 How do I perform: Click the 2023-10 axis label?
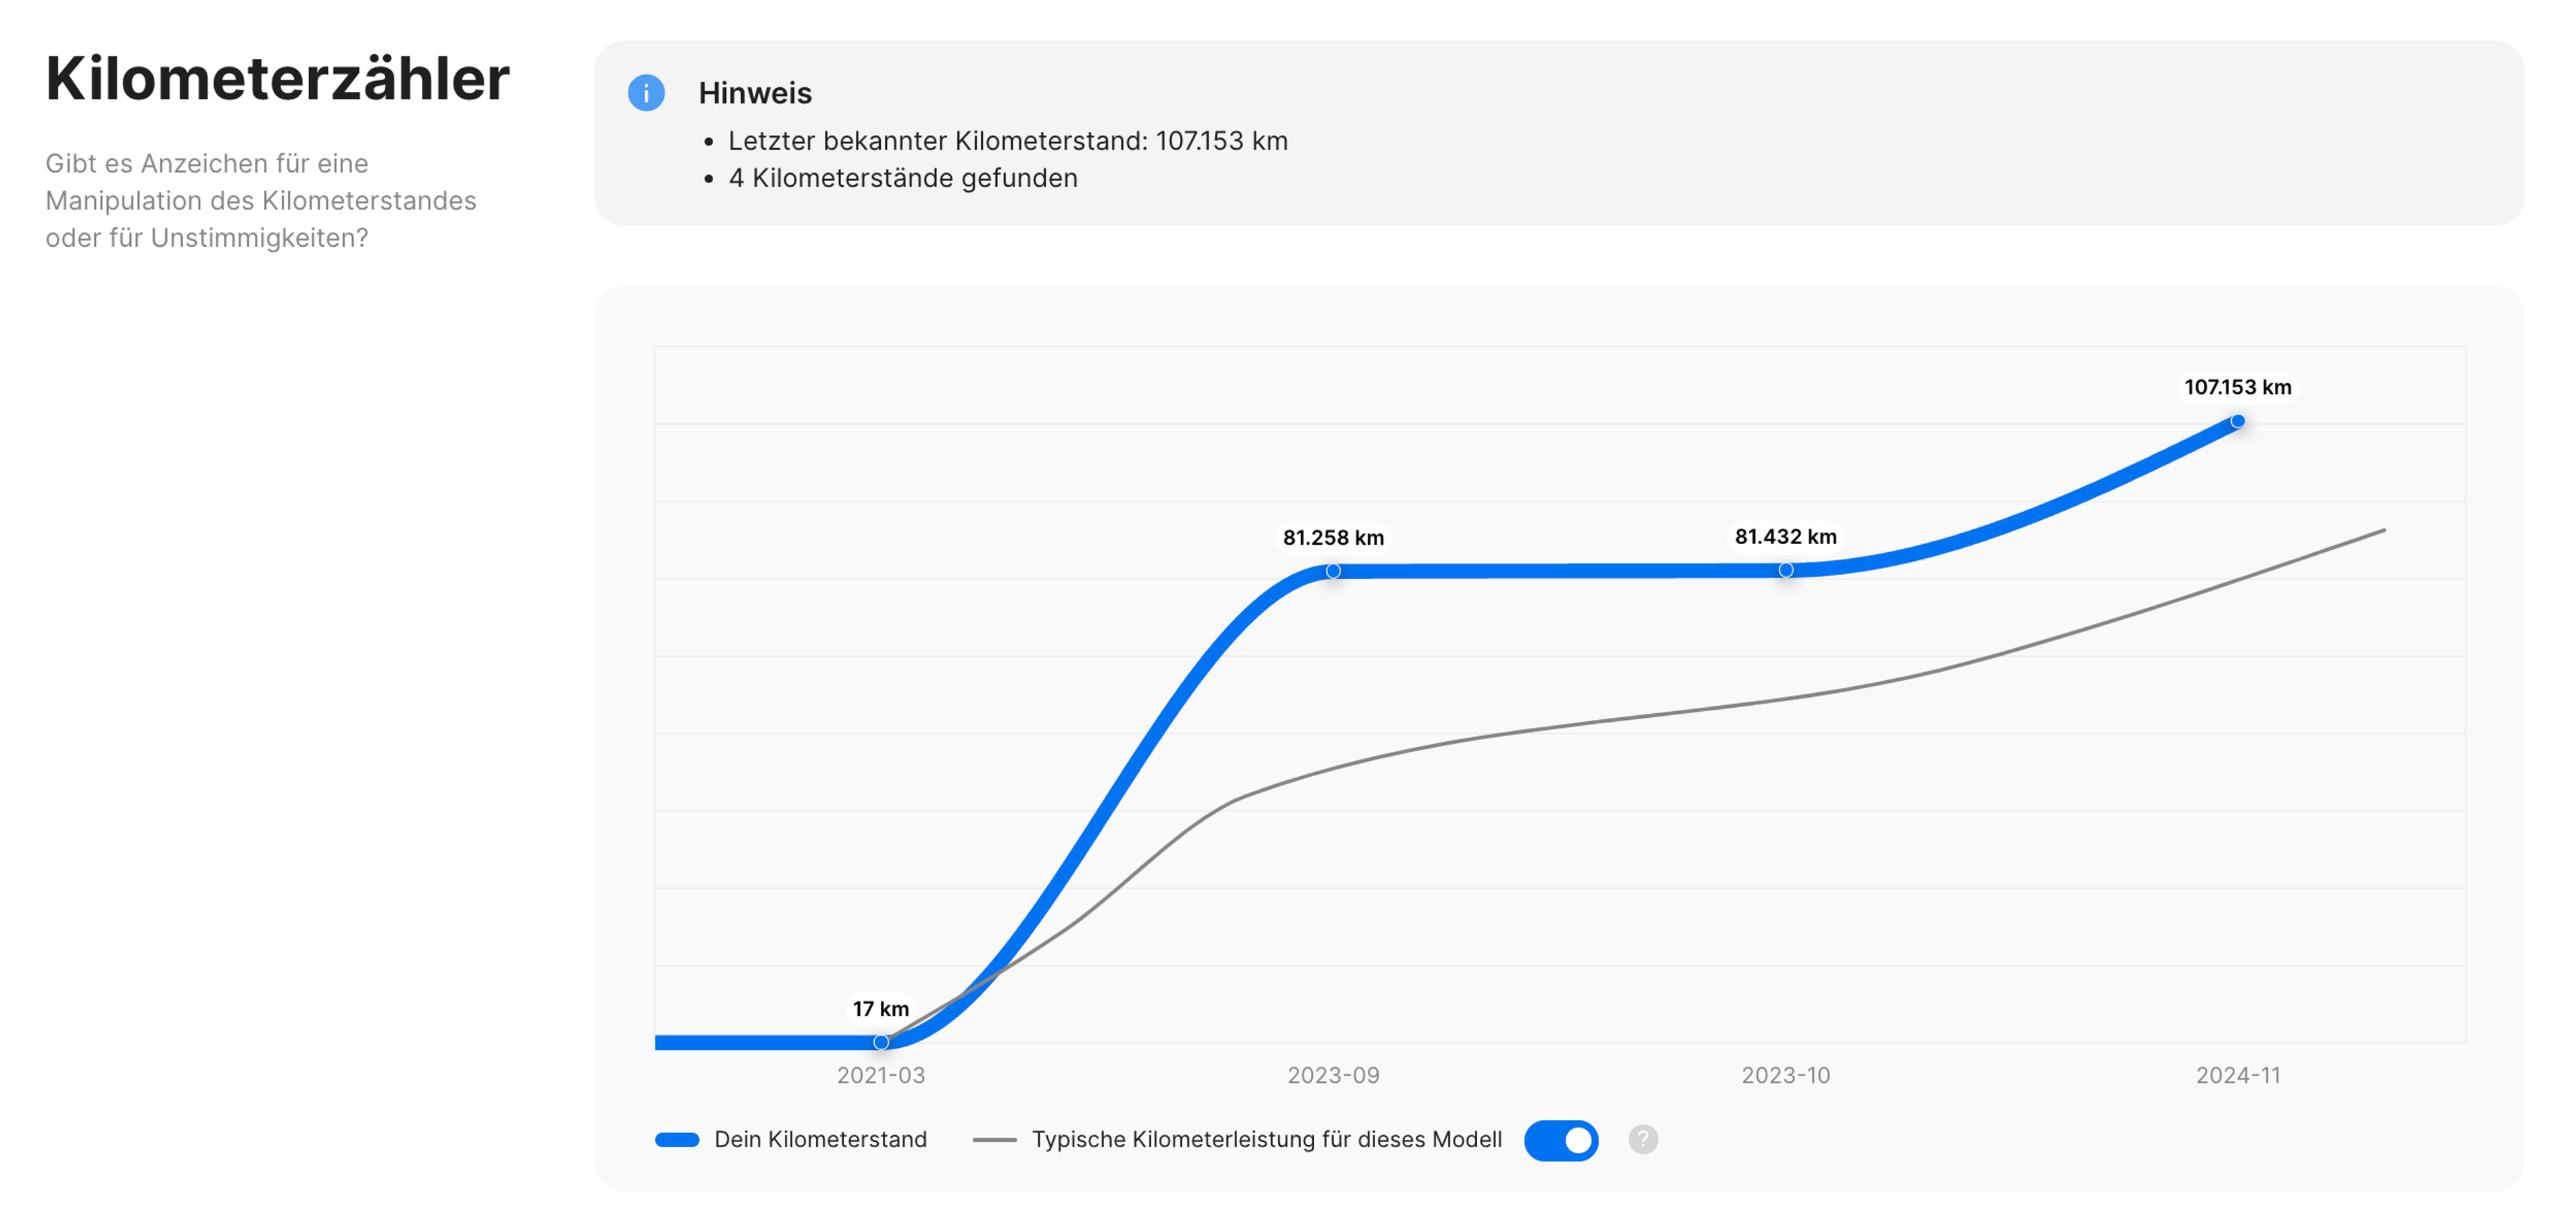click(1786, 1075)
